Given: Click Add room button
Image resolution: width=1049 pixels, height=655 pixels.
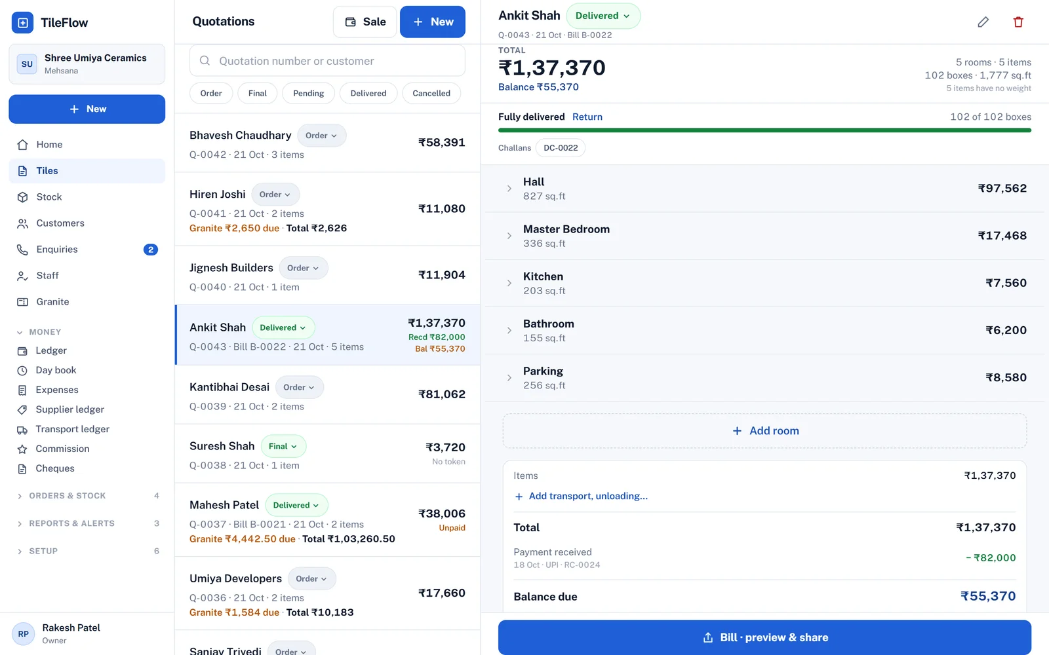Looking at the screenshot, I should (x=764, y=431).
